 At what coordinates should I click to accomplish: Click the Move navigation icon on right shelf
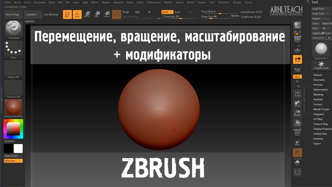click(x=297, y=103)
